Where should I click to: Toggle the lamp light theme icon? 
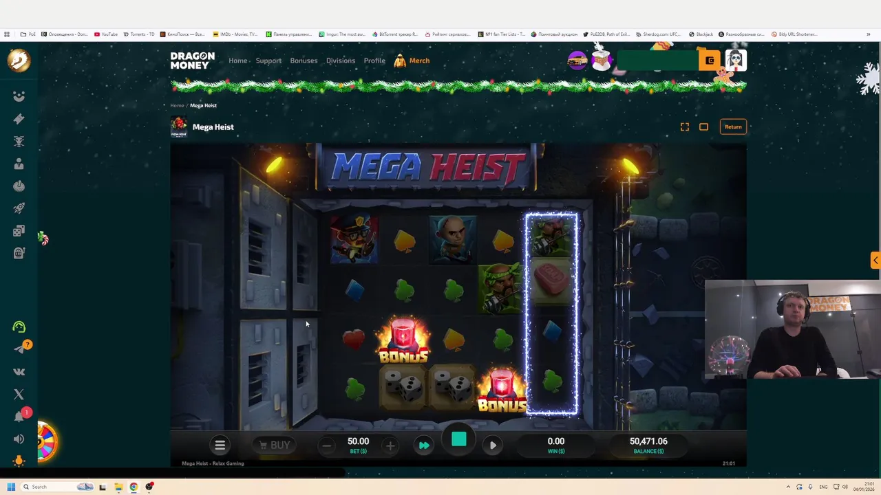(19, 461)
